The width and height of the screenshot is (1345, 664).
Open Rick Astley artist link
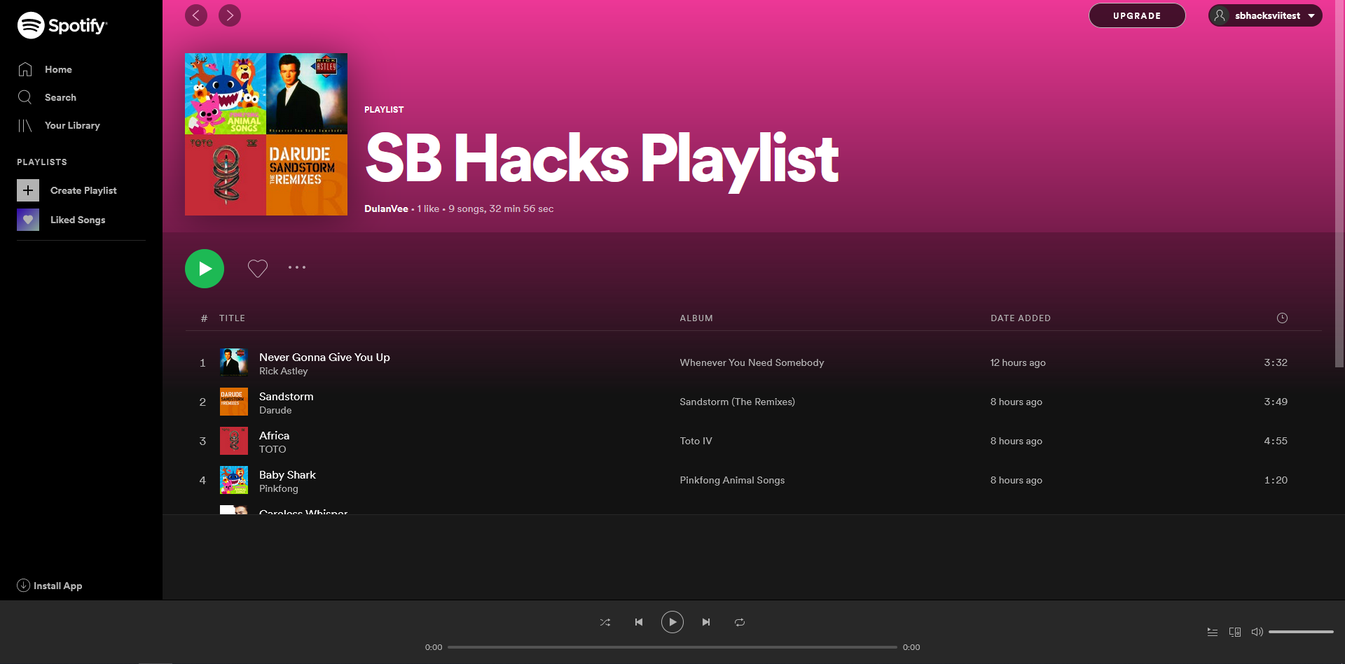[x=283, y=371]
